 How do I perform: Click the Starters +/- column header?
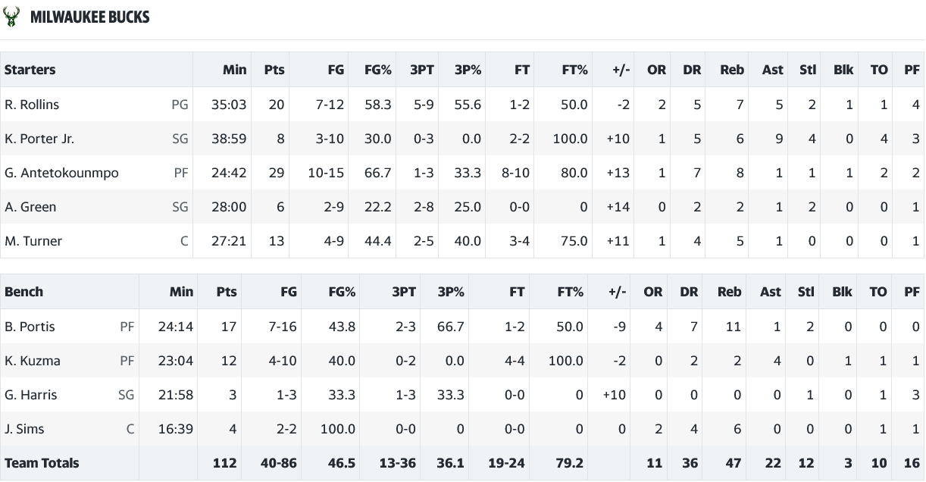(621, 70)
